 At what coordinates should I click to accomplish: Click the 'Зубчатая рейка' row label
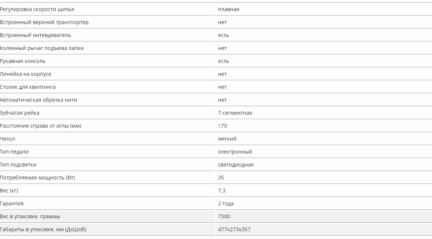coord(20,113)
